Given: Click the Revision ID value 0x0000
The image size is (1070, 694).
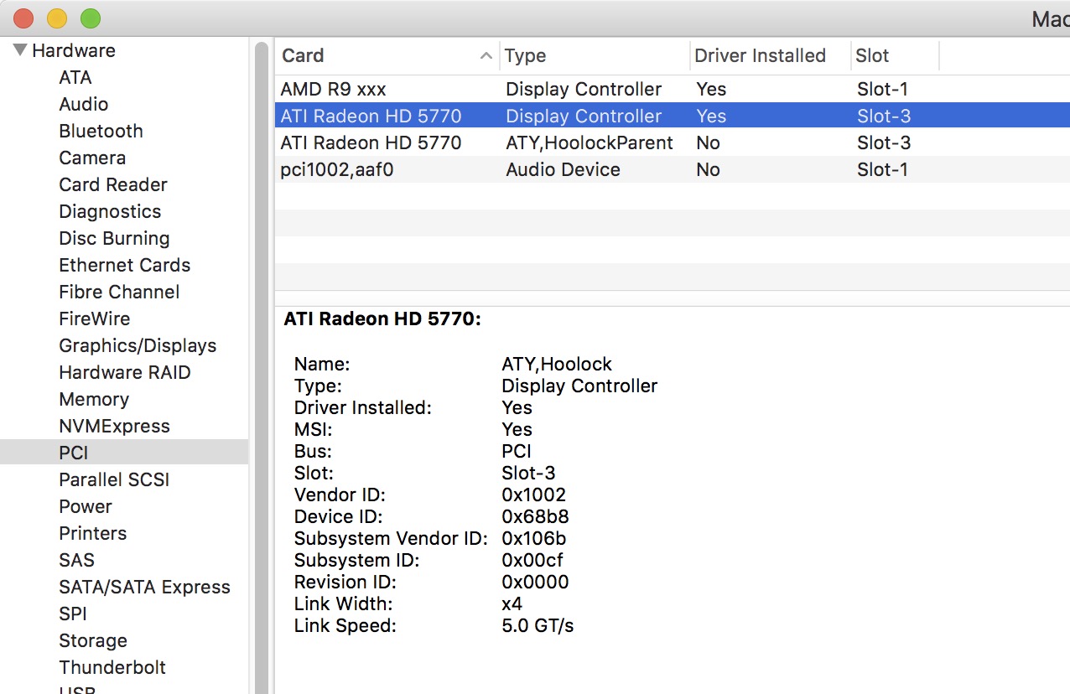Looking at the screenshot, I should 535,582.
